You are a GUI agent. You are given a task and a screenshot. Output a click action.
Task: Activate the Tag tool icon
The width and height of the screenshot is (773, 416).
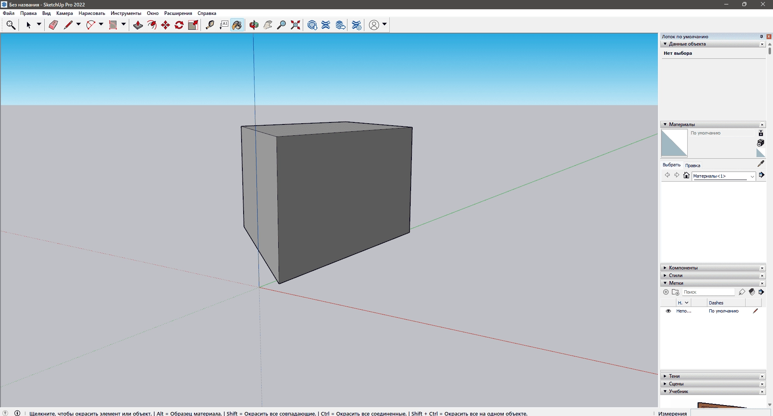(x=742, y=292)
